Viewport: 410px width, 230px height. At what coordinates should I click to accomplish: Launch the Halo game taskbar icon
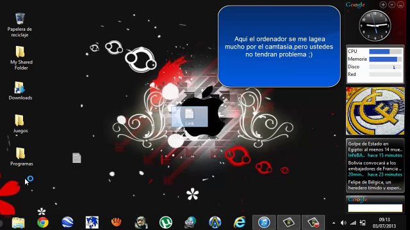point(141,222)
